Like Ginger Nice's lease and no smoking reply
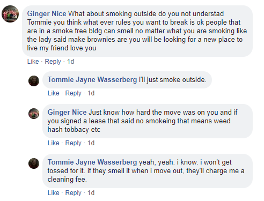This screenshot has width=264, height=201. click(x=53, y=143)
